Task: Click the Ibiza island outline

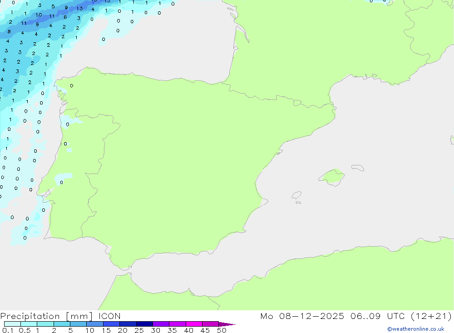Action: point(296,195)
